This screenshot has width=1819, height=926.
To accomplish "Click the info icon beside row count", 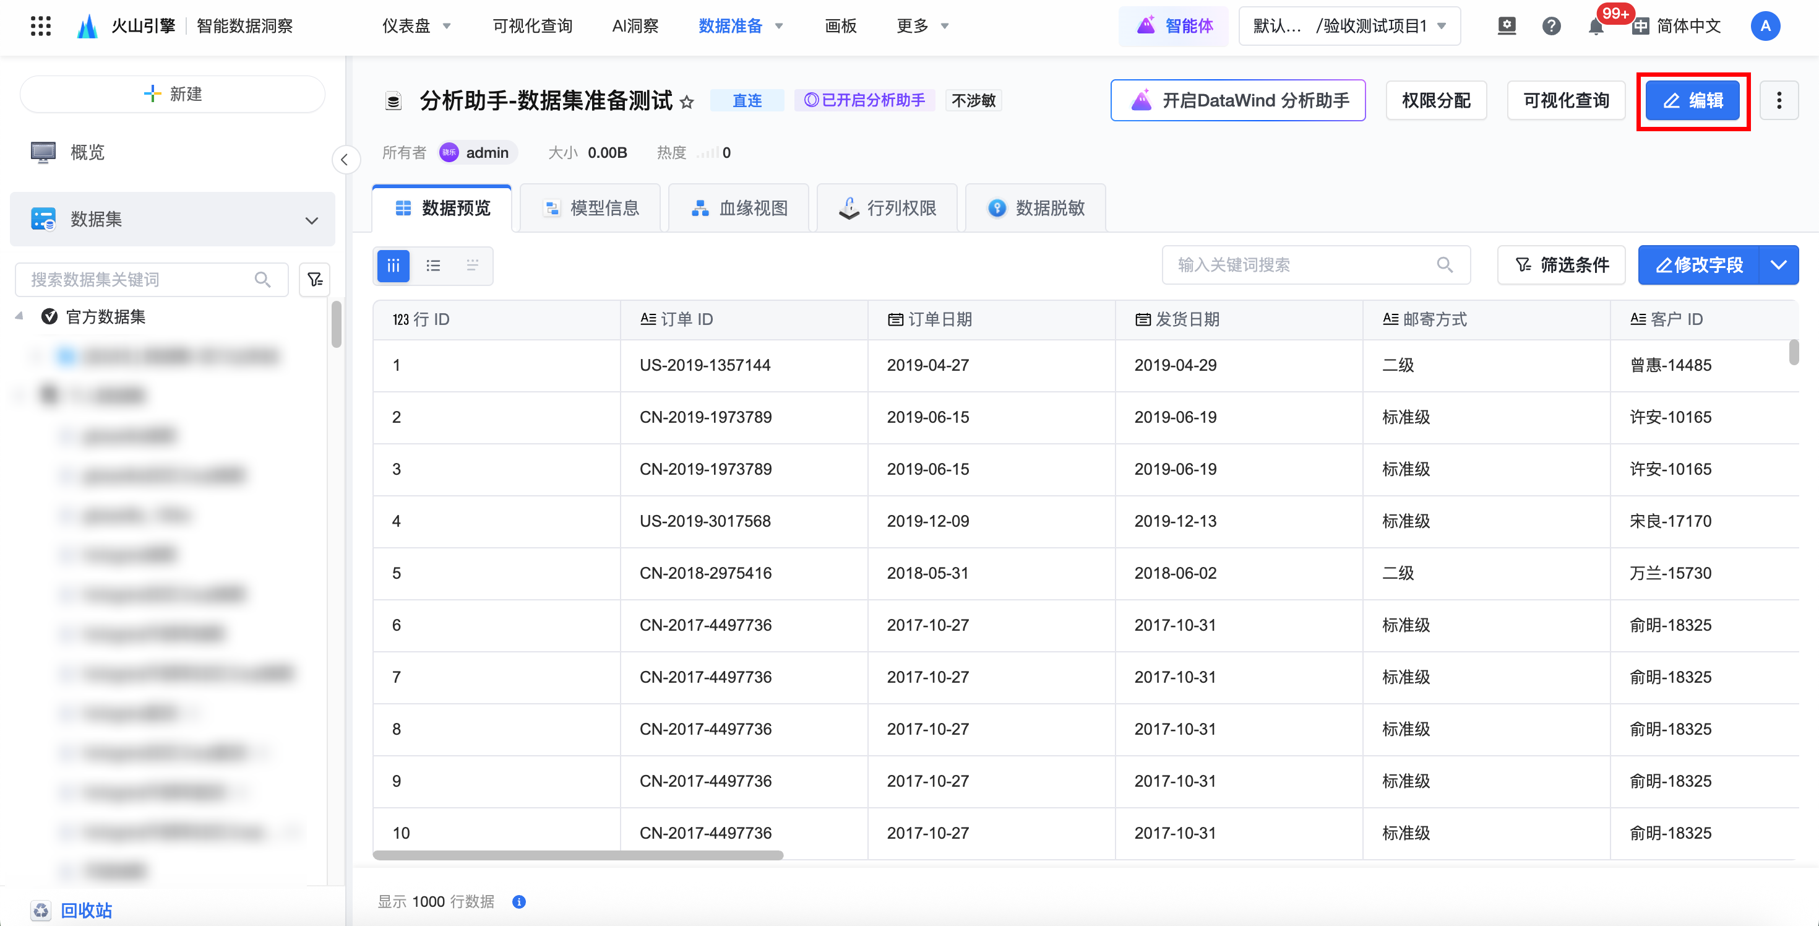I will click(x=519, y=902).
